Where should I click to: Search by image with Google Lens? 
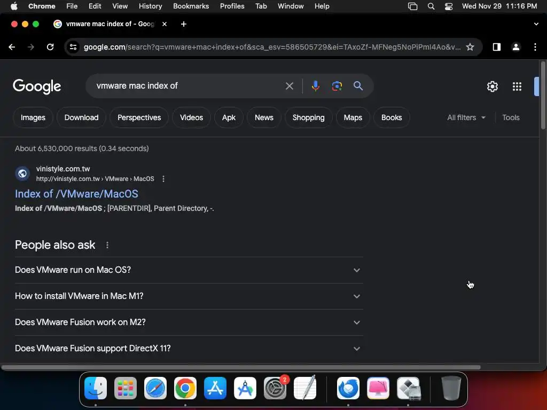coord(337,86)
